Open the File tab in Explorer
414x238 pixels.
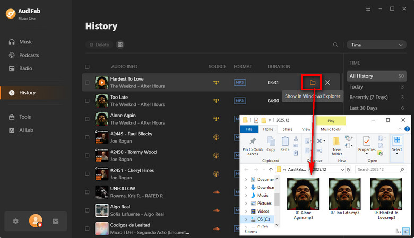(x=249, y=129)
